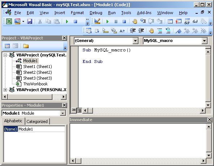Click the Insert UserForm icon
Screen dimensions: 214x166
[17, 21]
